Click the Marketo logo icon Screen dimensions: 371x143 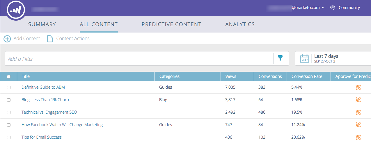[x=16, y=10]
